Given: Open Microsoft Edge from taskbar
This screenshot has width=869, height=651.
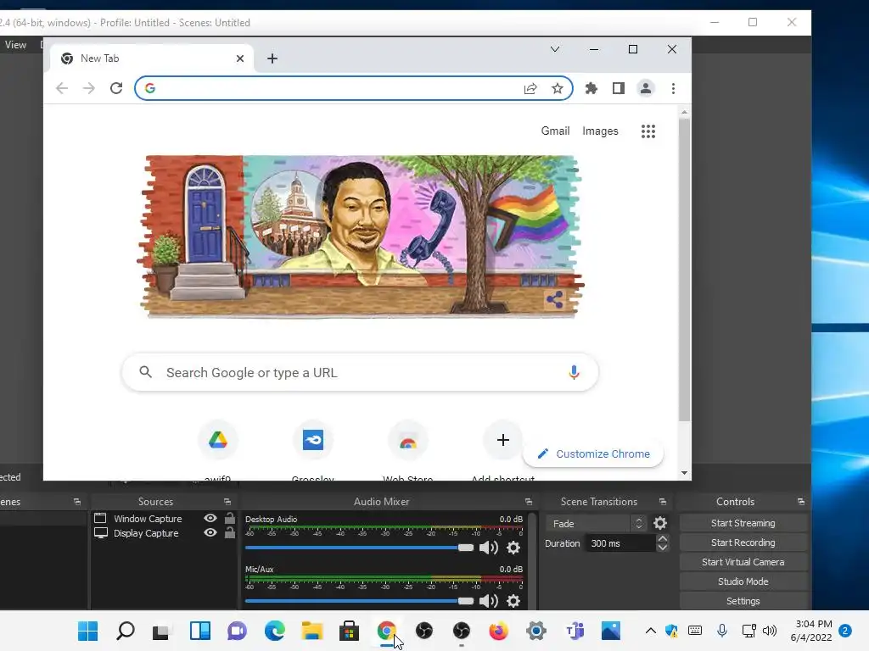Looking at the screenshot, I should pos(274,631).
